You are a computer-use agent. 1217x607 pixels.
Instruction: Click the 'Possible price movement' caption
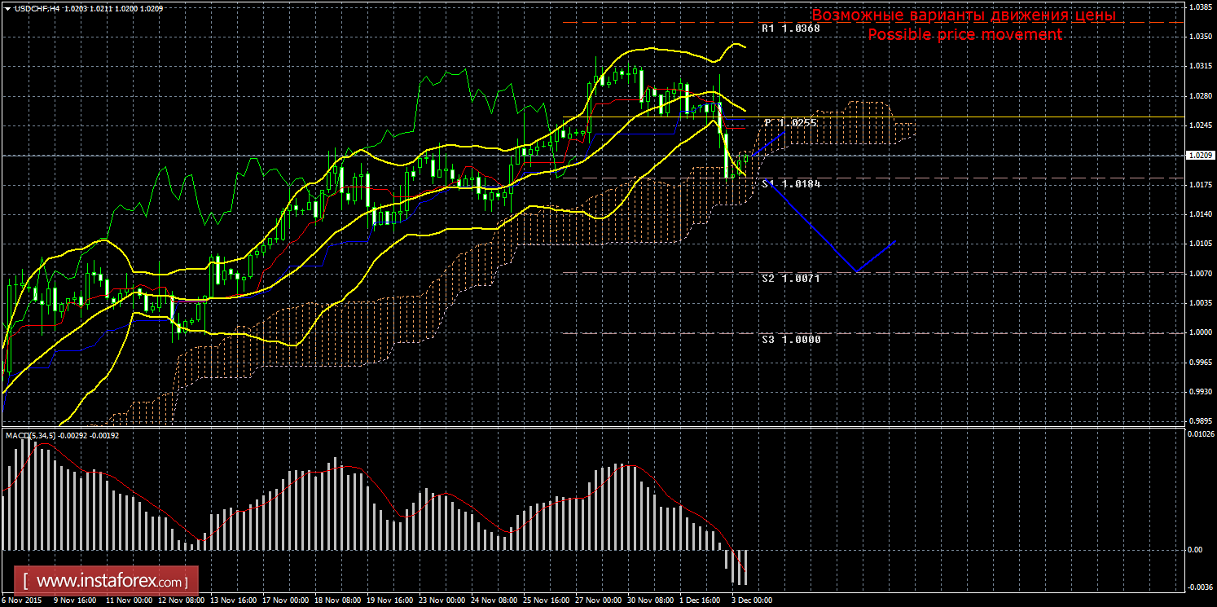(x=964, y=34)
